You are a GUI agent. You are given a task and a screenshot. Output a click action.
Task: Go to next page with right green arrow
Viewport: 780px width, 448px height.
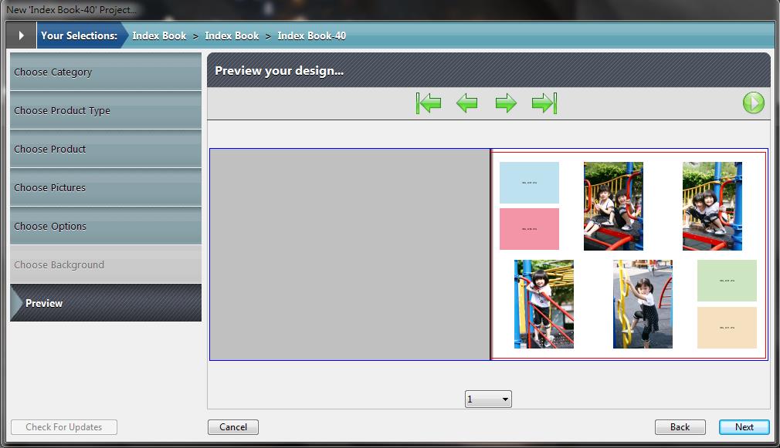click(x=506, y=103)
